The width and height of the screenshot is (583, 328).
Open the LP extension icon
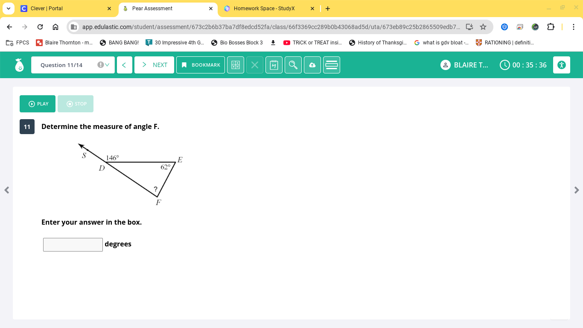[535, 27]
